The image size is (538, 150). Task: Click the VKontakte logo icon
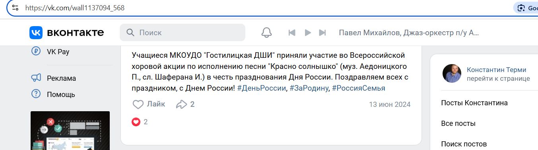(36, 32)
